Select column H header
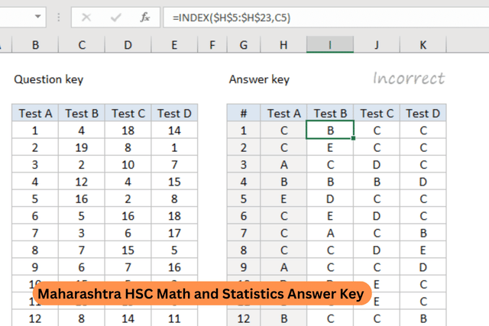 [283, 46]
